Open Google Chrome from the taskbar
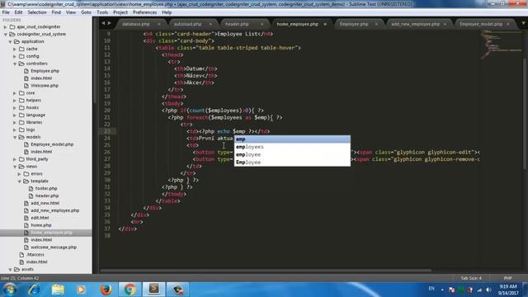The width and height of the screenshot is (528, 297). (x=130, y=290)
